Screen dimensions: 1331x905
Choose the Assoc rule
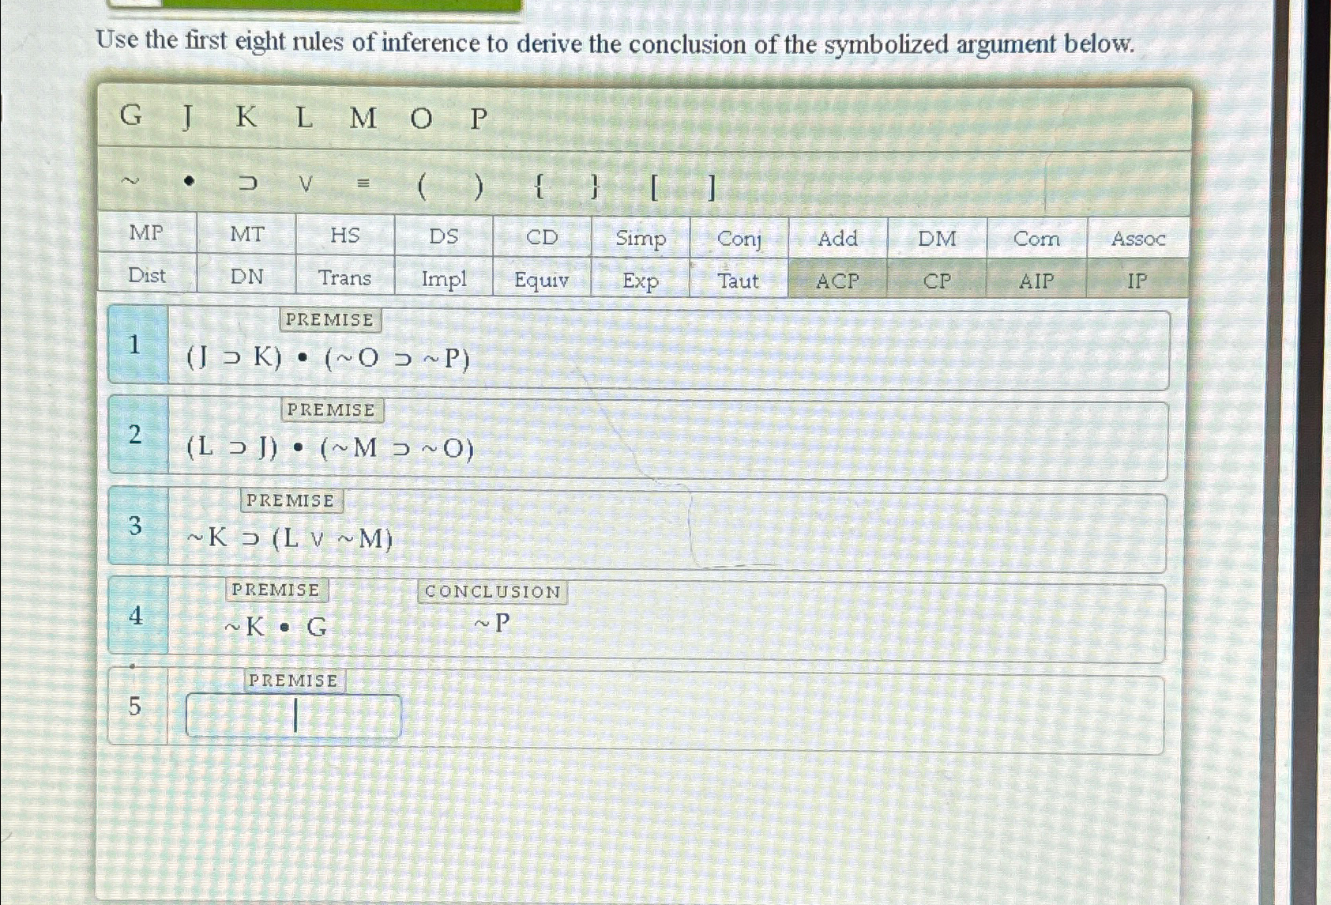(1138, 238)
